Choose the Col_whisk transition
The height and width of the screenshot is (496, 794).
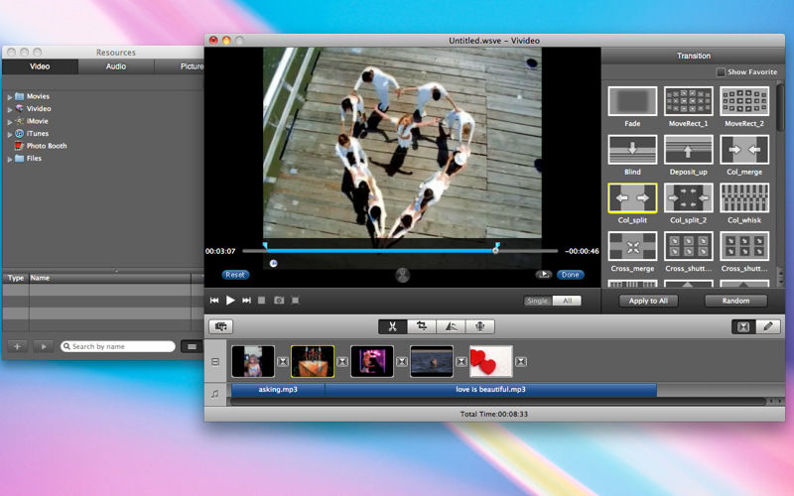point(744,197)
